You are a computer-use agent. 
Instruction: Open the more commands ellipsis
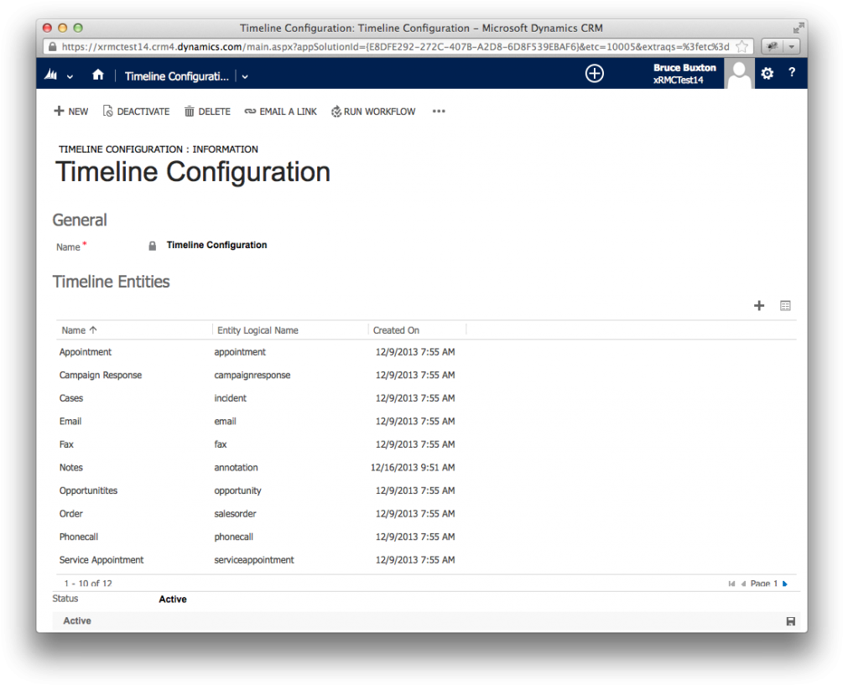(x=438, y=111)
